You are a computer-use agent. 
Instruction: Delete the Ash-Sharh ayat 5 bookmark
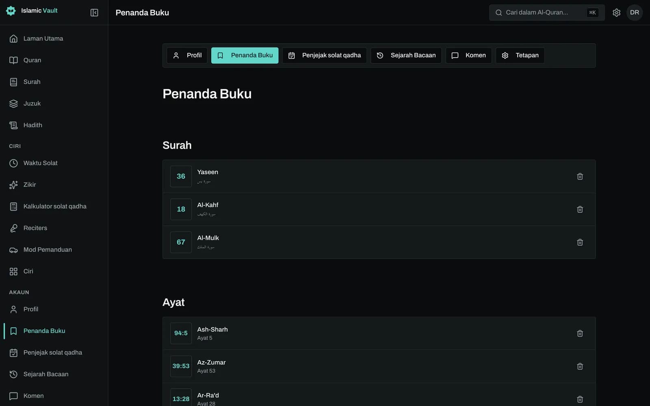[580, 333]
